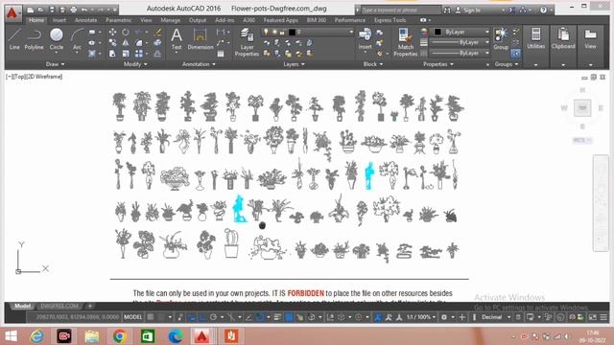Screen dimensions: 614x345
Task: Toggle layer on/off lightbulb in layer dropdown
Action: tap(266, 32)
